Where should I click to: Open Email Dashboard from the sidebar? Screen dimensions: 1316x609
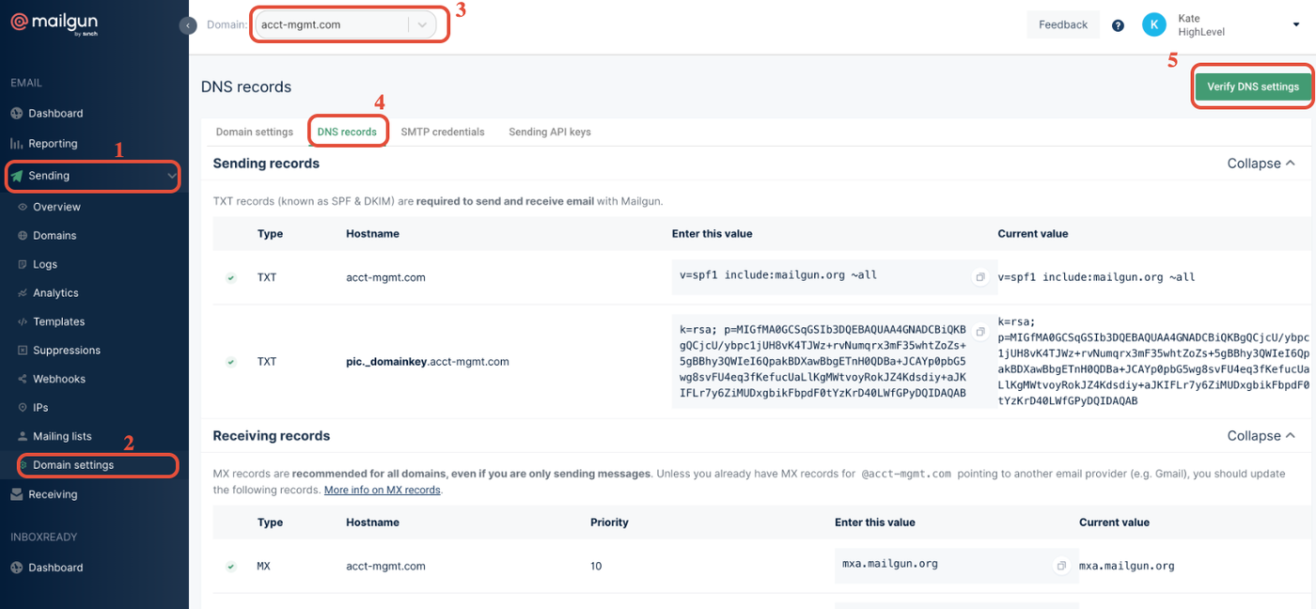pyautogui.click(x=55, y=114)
